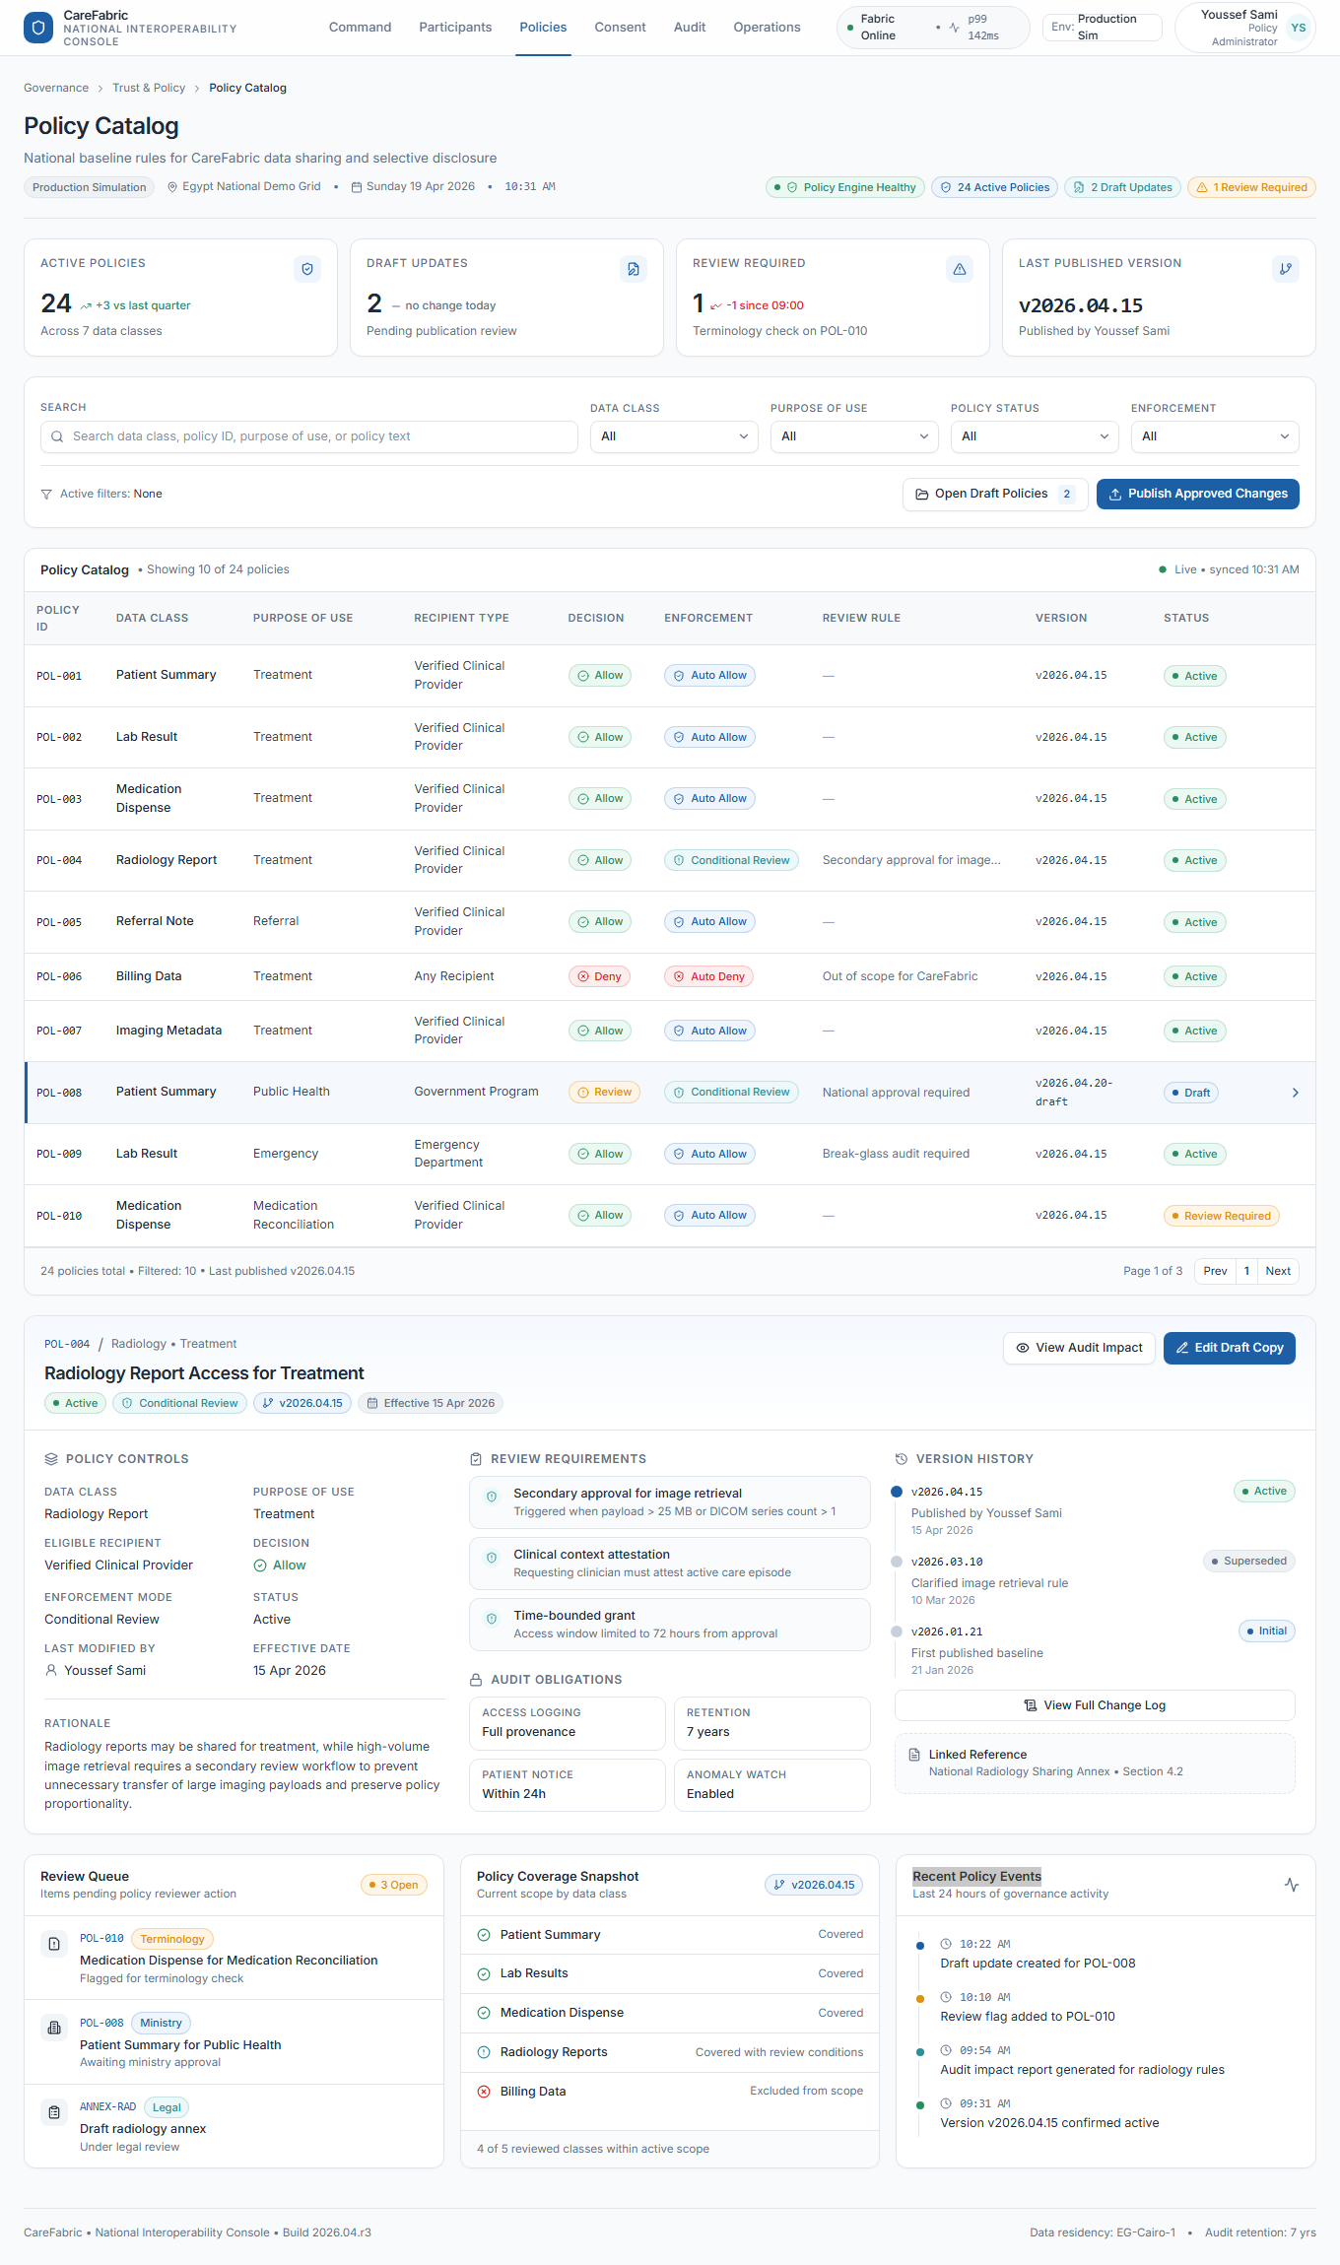1340x2265 pixels.
Task: Click Edit Draft Copy button
Action: pyautogui.click(x=1229, y=1348)
